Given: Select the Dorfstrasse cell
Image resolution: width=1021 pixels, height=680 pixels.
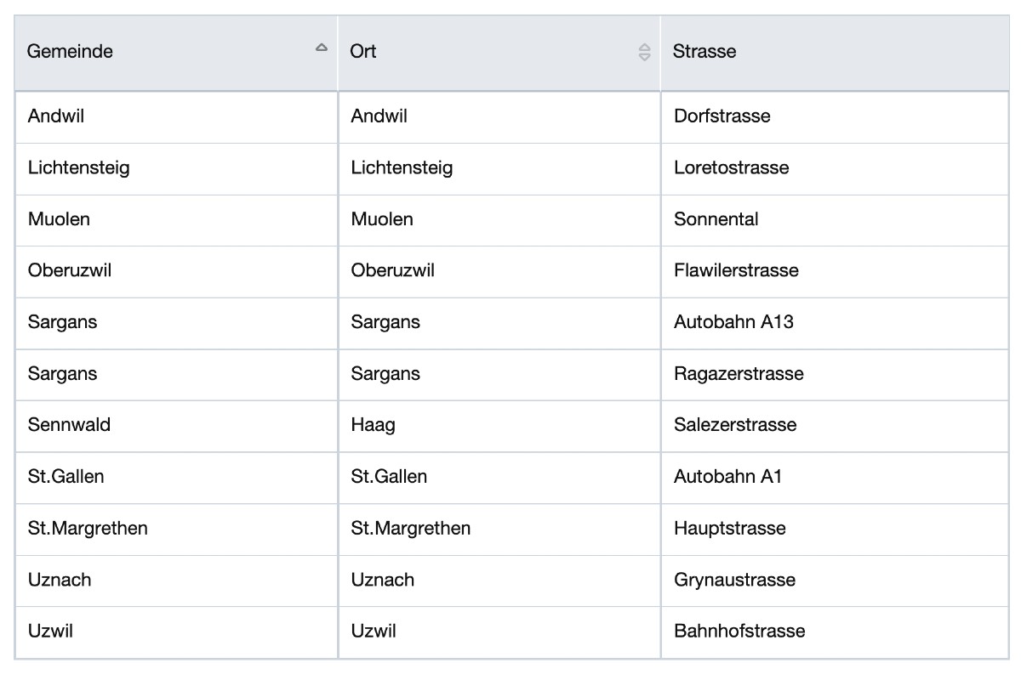Looking at the screenshot, I should tap(722, 116).
